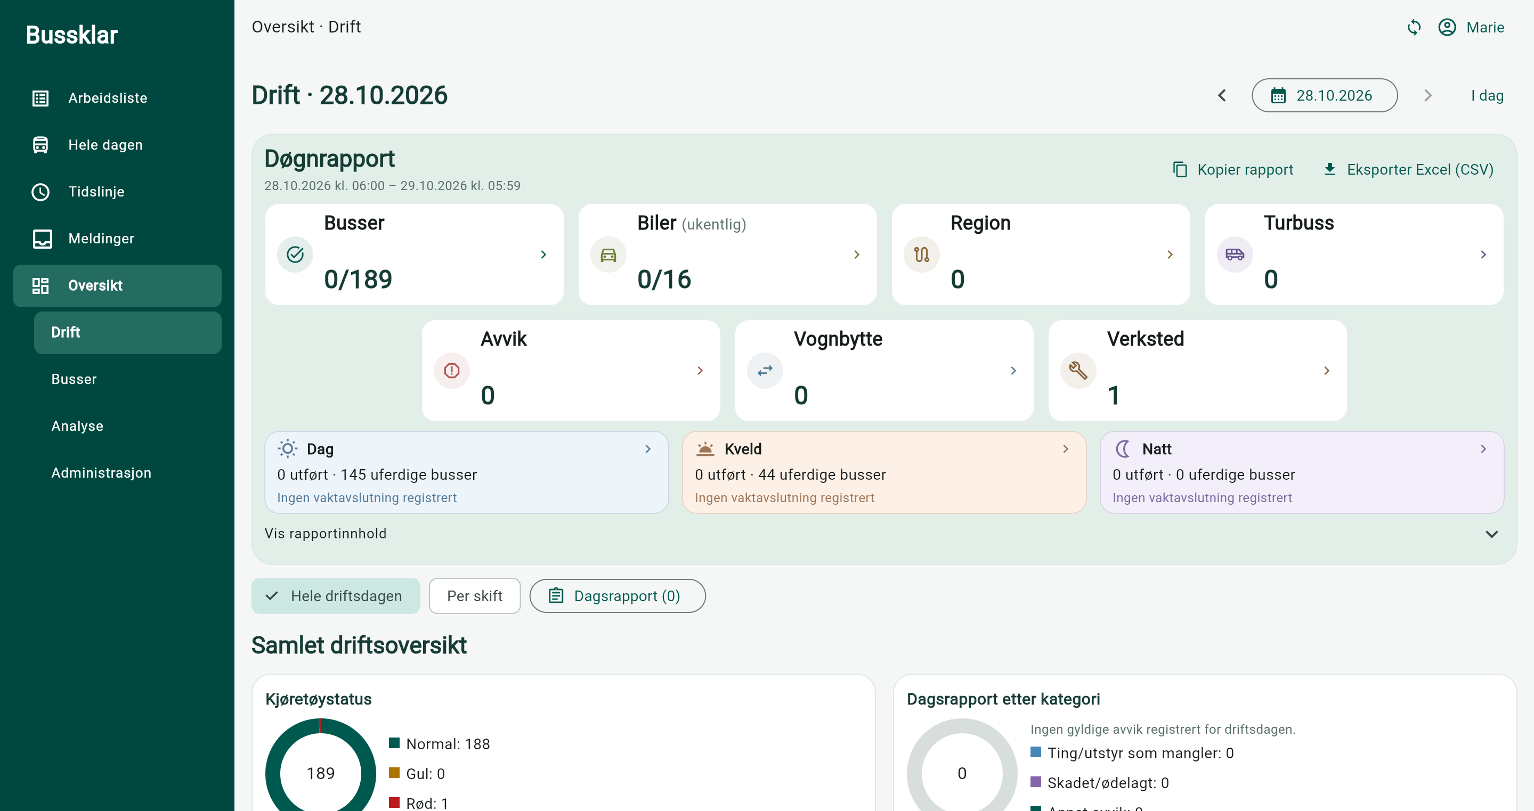Expand Vis rapportinnhold section

point(884,534)
